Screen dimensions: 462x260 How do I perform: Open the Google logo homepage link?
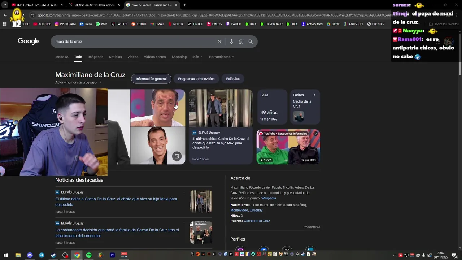29,41
